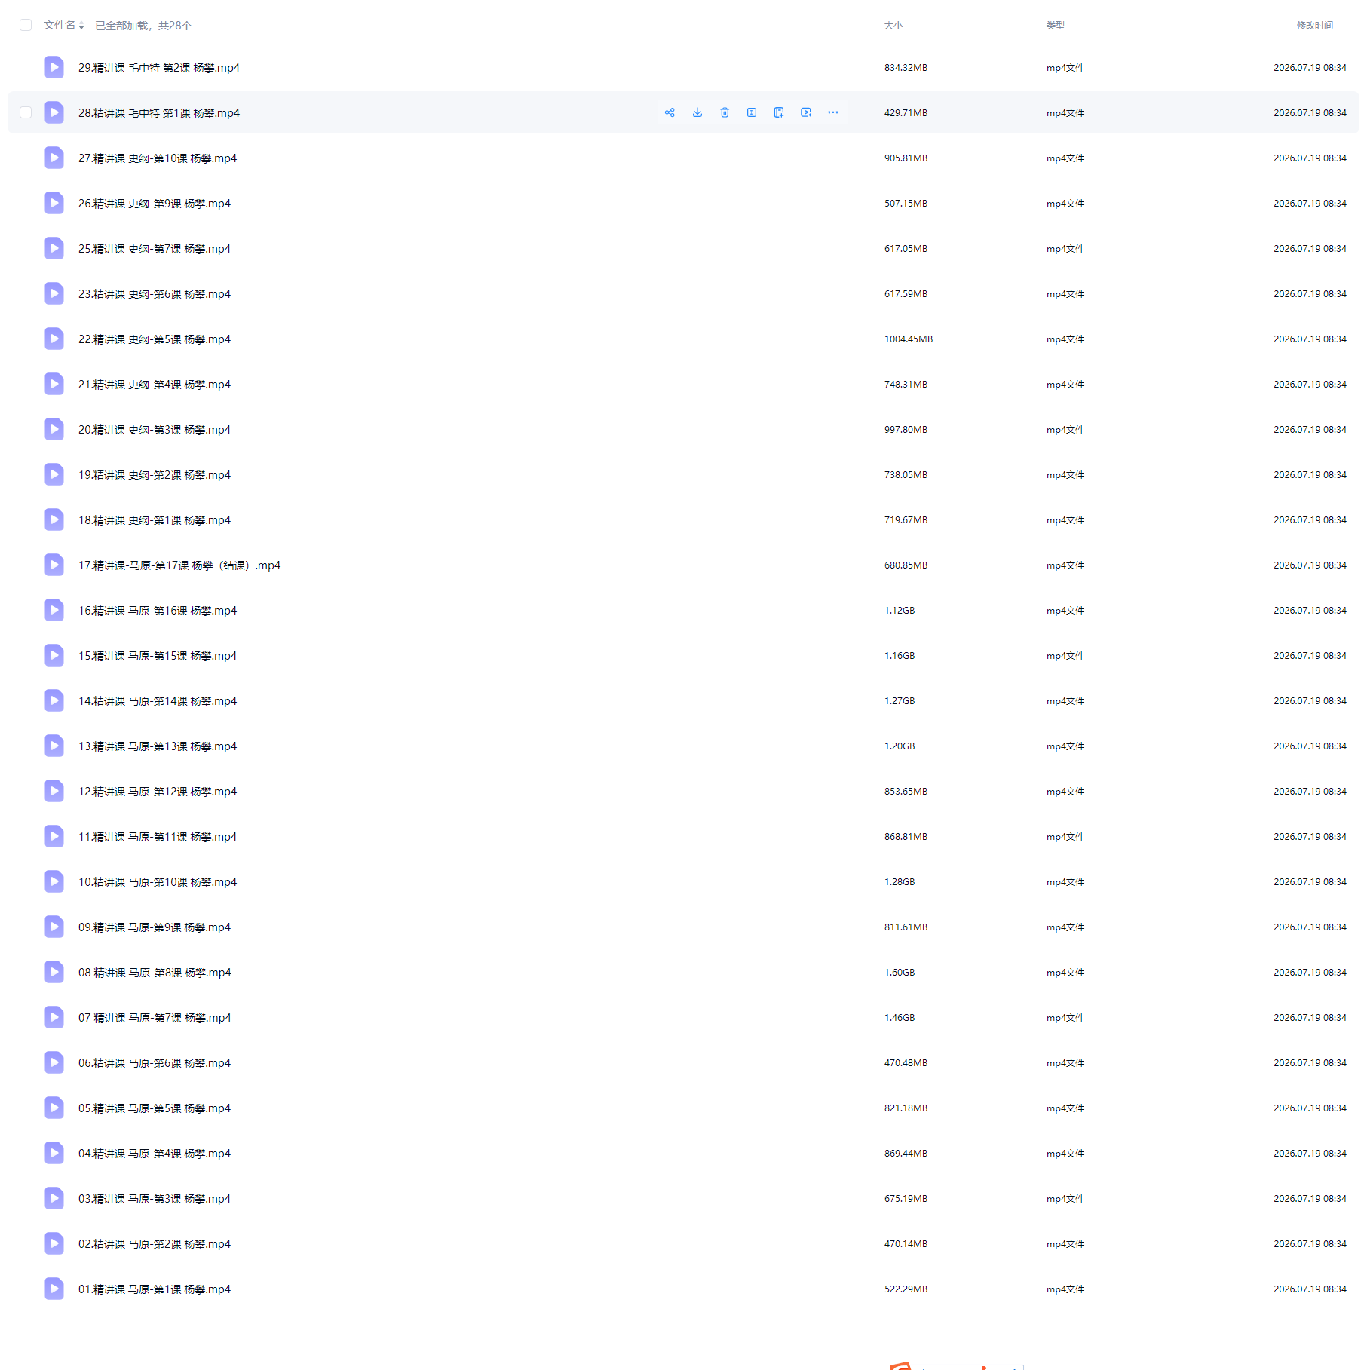Click the video icon of 27.精讲课 史纲-第10课
The width and height of the screenshot is (1364, 1370).
pos(54,158)
